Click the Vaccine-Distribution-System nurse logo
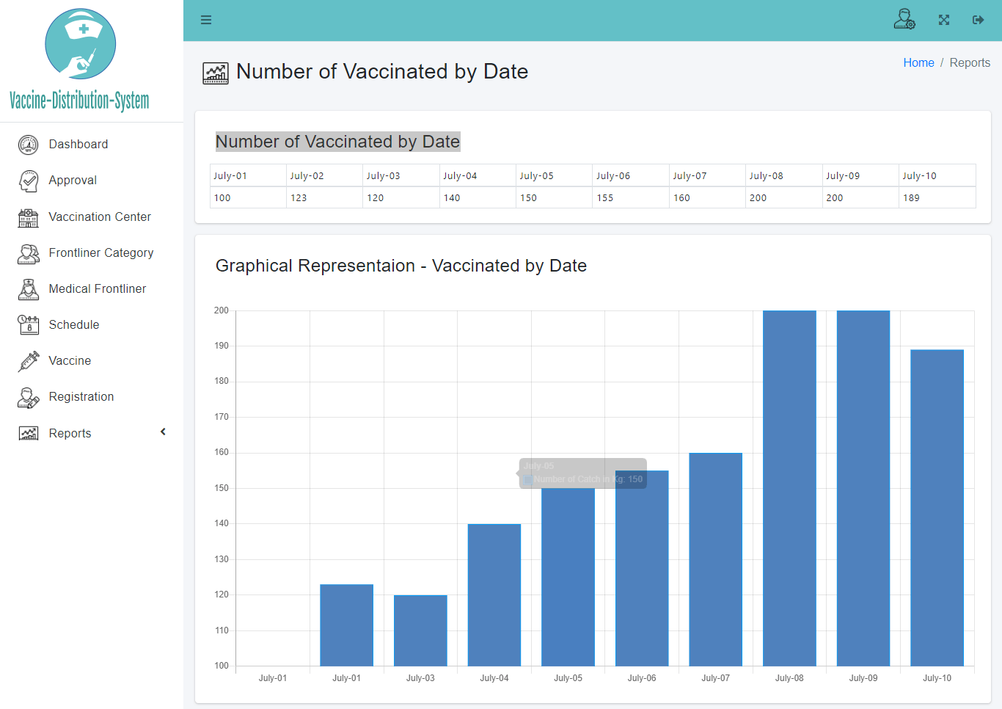The width and height of the screenshot is (1002, 709). click(81, 44)
